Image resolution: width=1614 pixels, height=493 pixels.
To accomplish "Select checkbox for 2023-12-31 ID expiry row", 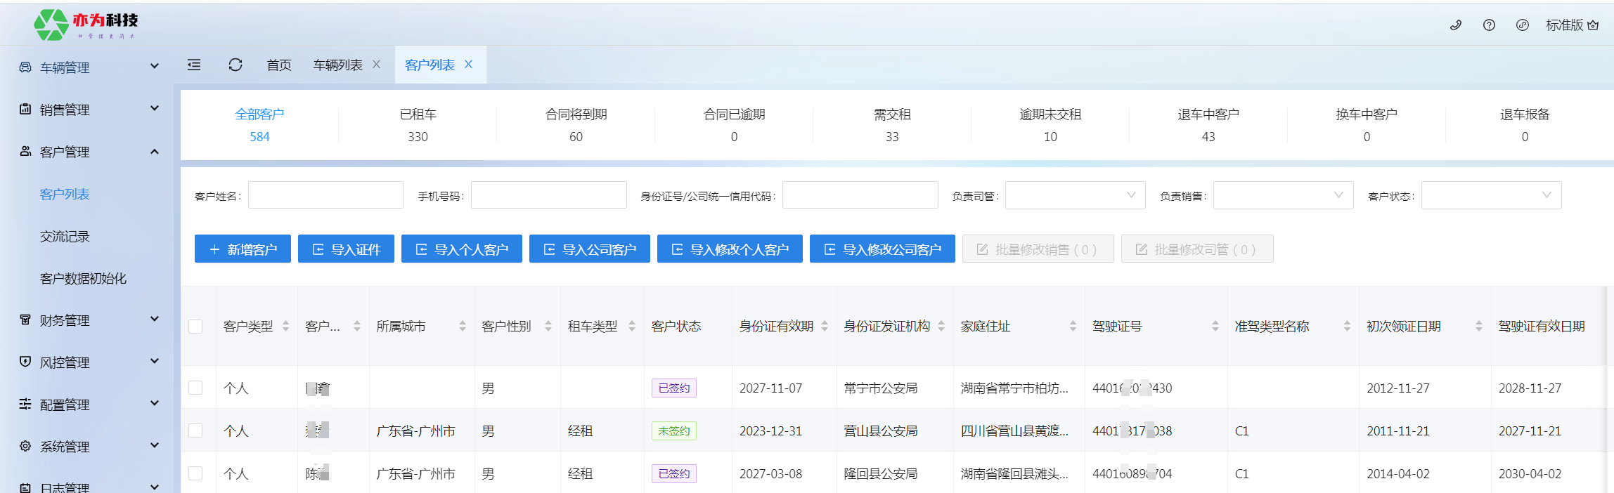I will [195, 430].
